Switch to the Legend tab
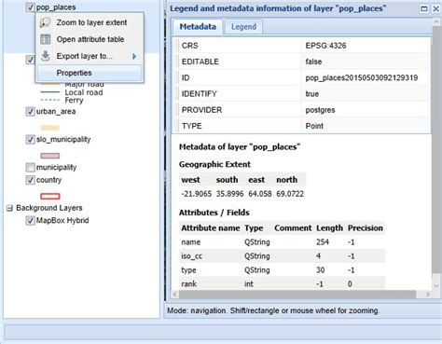This screenshot has height=344, width=442. 243,27
